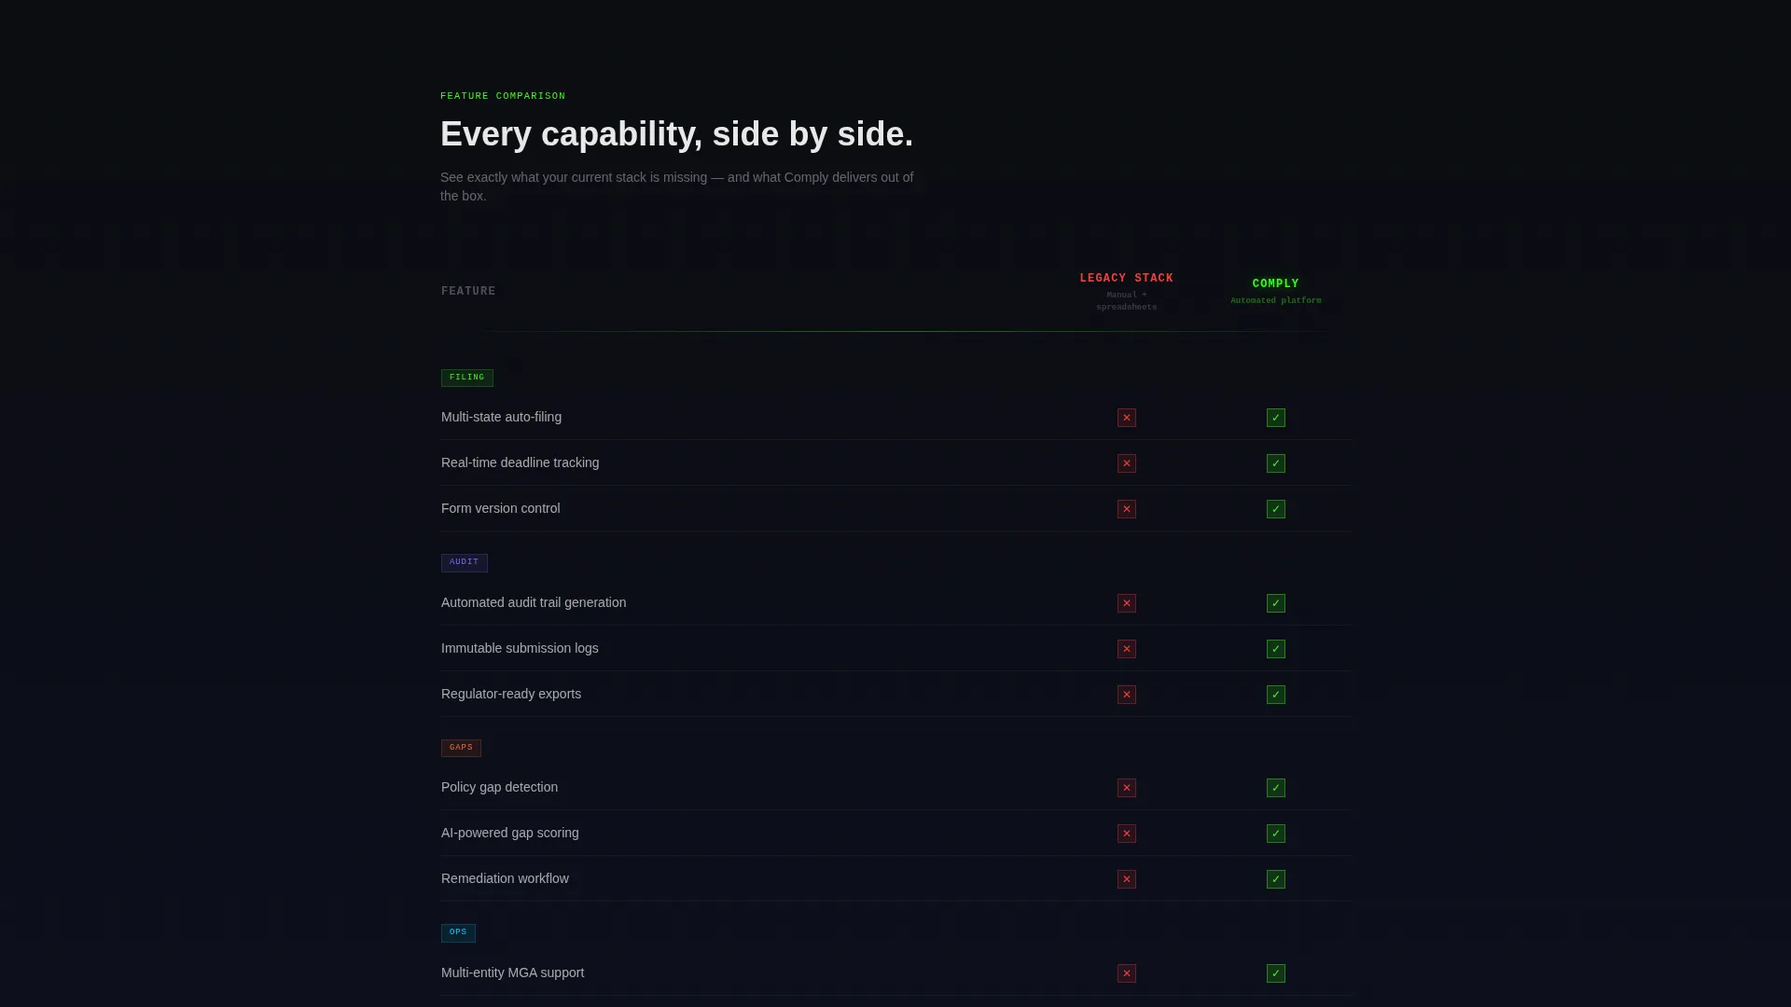Click the green check for Multi-entity MGA support
Screen dimensions: 1791x1007
click(1276, 973)
